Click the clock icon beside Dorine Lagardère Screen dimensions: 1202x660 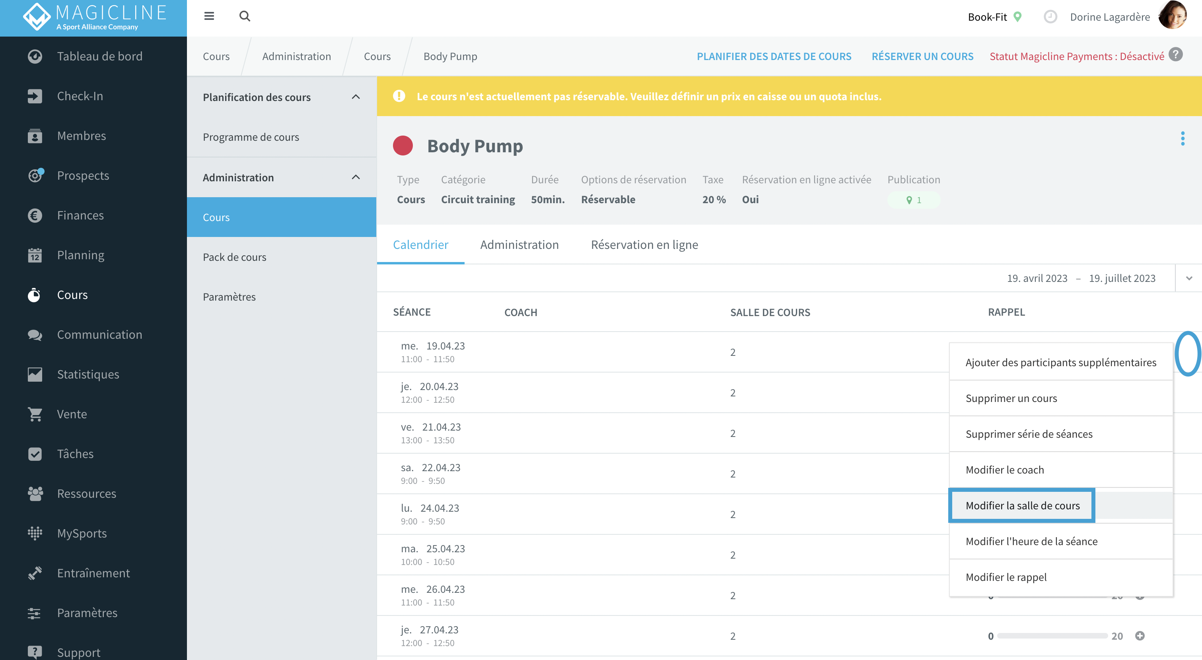tap(1050, 17)
